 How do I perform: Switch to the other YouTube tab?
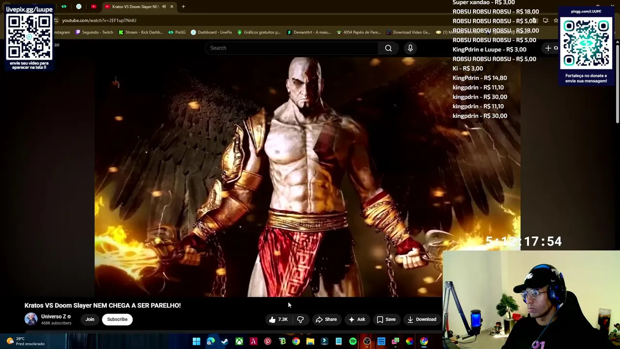point(93,7)
